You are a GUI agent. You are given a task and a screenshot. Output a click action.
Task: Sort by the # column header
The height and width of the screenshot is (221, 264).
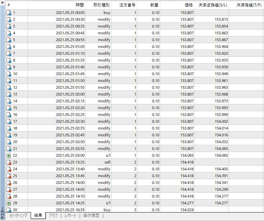17,5
